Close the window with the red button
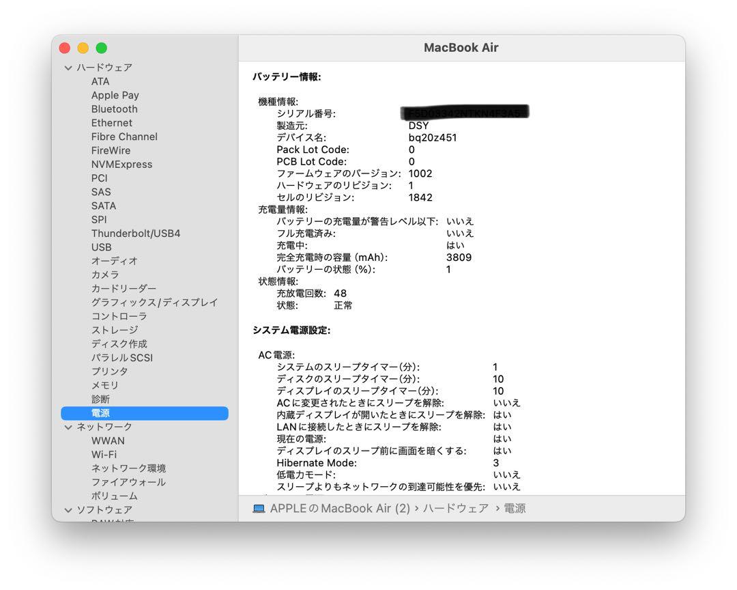Screen dimensions: 737x590 click(65, 48)
